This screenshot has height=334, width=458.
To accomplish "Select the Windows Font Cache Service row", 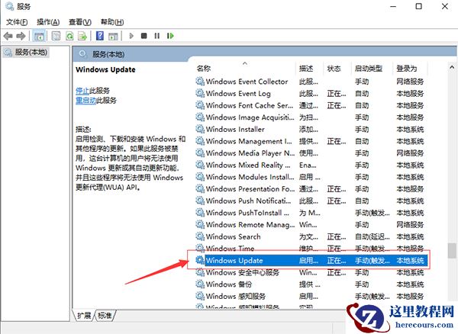I will pyautogui.click(x=311, y=105).
